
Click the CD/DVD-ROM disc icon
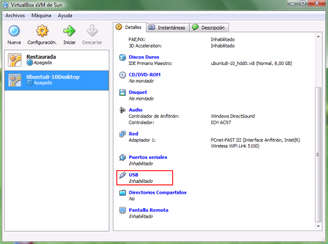tap(123, 75)
